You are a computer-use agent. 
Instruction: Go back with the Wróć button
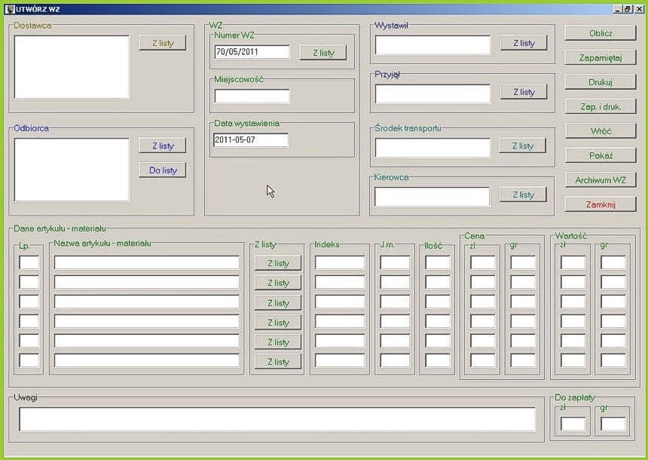(600, 130)
